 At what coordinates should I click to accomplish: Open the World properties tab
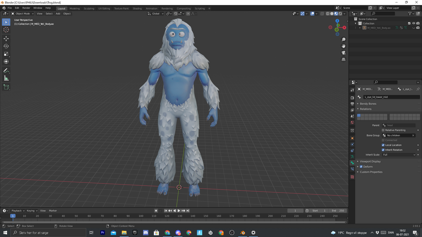(x=352, y=122)
